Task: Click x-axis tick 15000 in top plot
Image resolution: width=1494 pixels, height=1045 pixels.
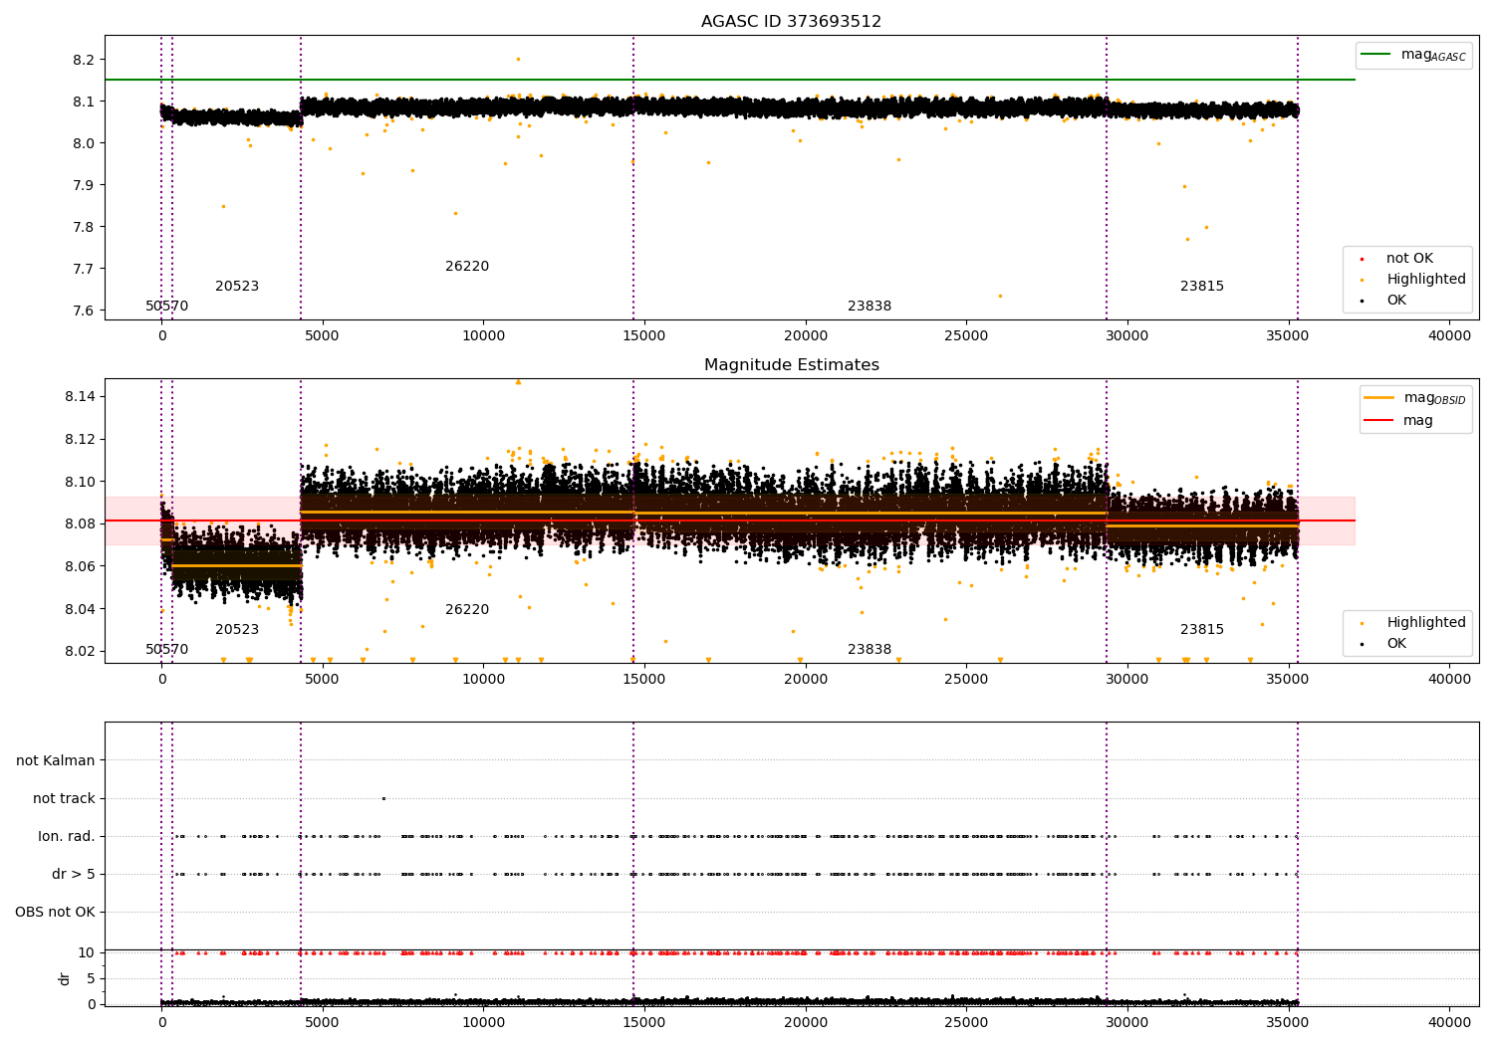Action: 644,336
